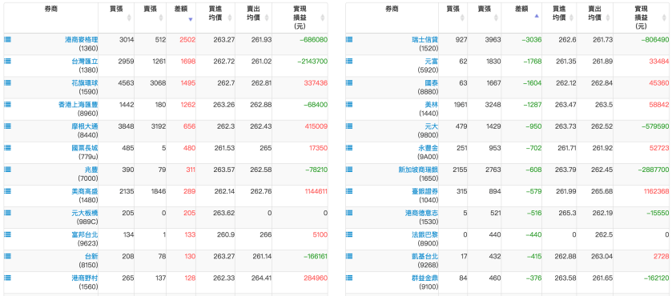Sort right table by 買張 column

pyautogui.click(x=462, y=18)
